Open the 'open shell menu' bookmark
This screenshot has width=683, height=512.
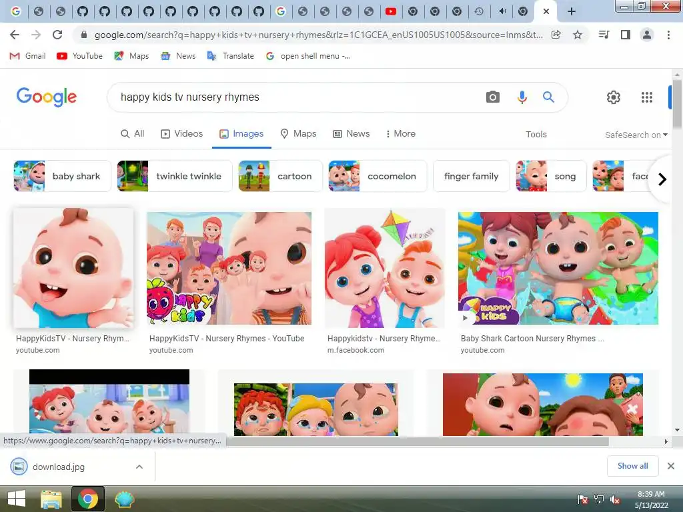[308, 56]
